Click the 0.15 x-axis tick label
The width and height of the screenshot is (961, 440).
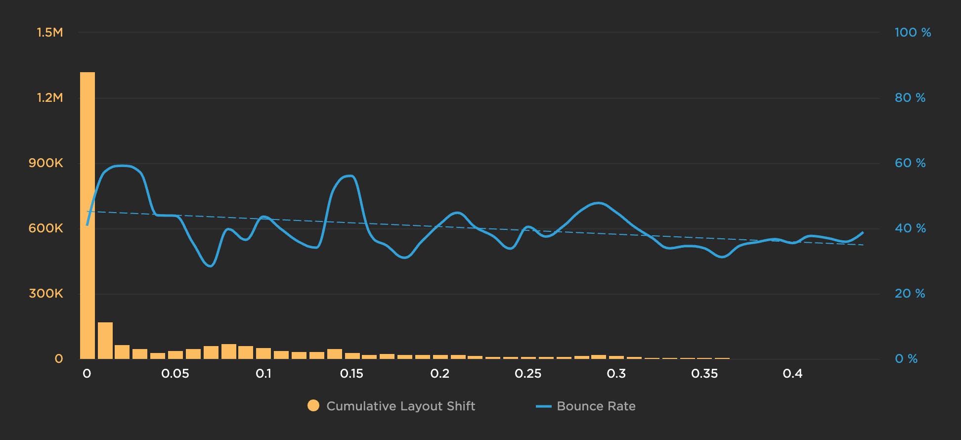(x=351, y=374)
